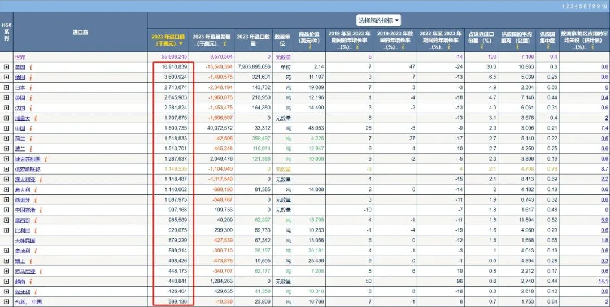This screenshot has height=307, width=610.
Task: Open tariff value 8.7 in 俄罗斯联邦 row
Action: tap(604, 169)
